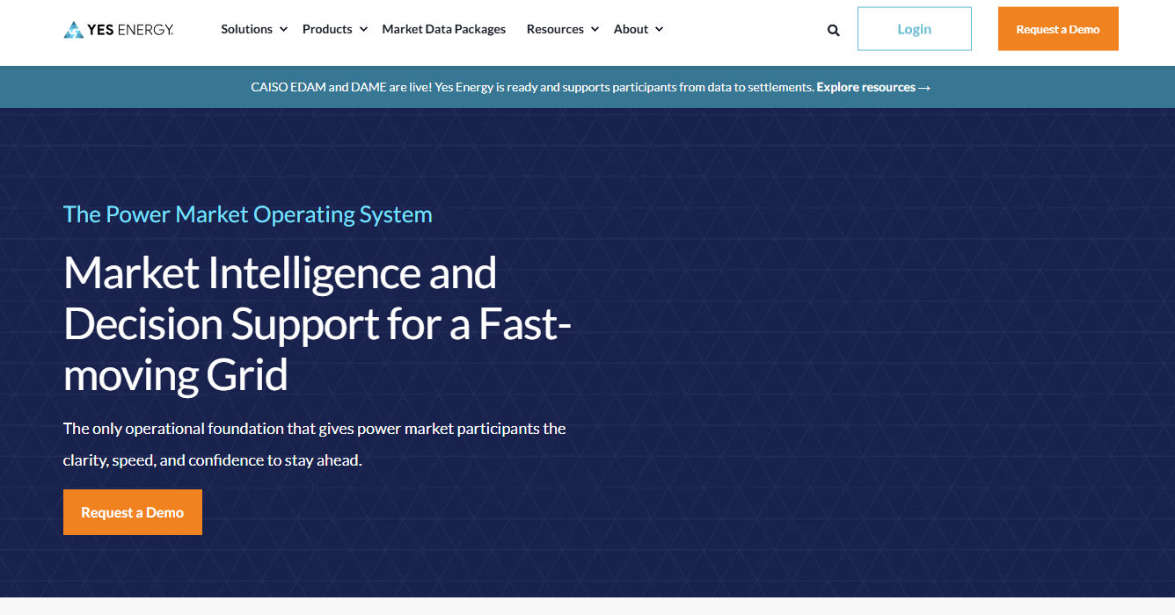
Task: Open the About menu
Action: pos(631,29)
